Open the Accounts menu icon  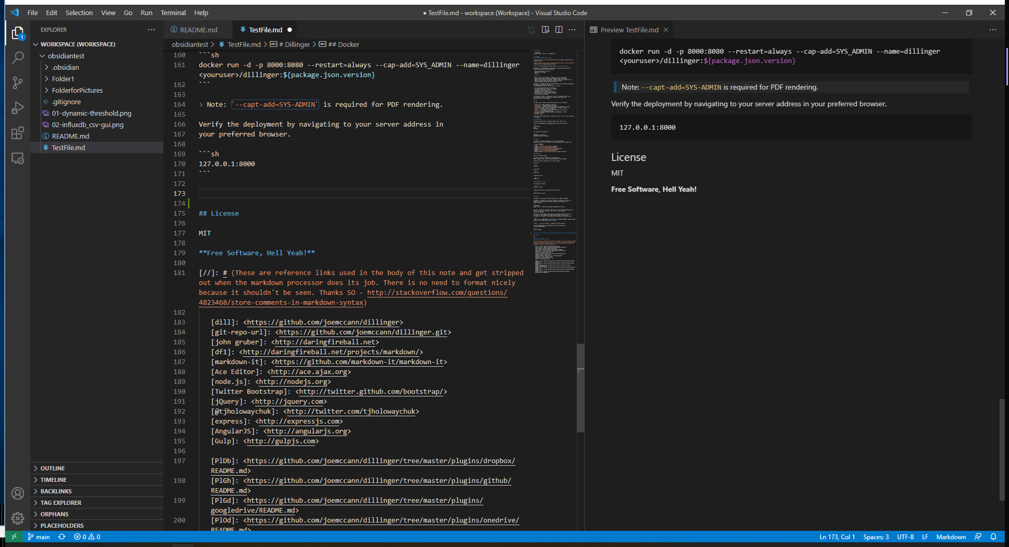coord(18,493)
